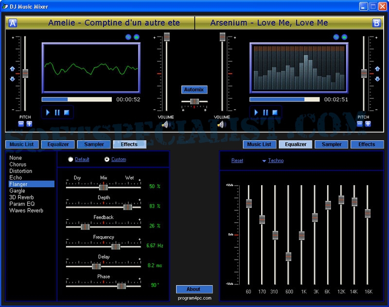Open deck B Sampler tab
Image resolution: width=389 pixels, height=307 pixels.
click(332, 144)
